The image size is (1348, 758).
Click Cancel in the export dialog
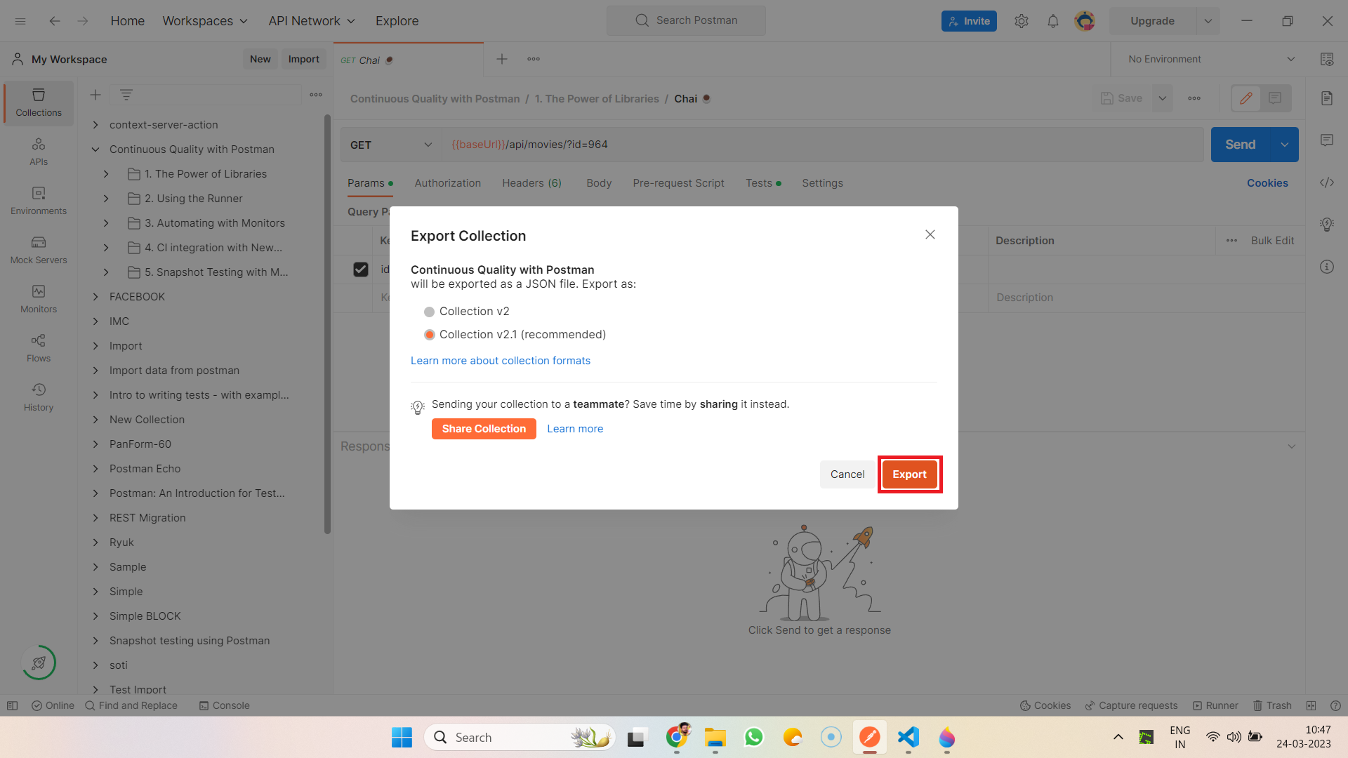(x=847, y=474)
